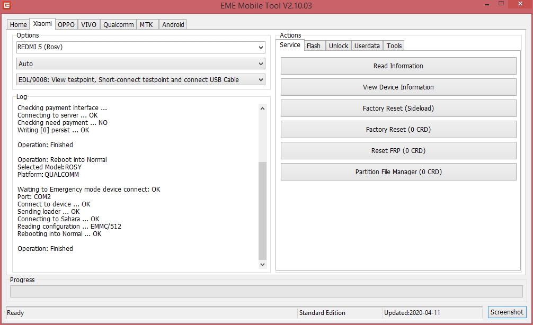The height and width of the screenshot is (325, 533).
Task: Click log line 'Port: COM2'
Action: tap(34, 196)
